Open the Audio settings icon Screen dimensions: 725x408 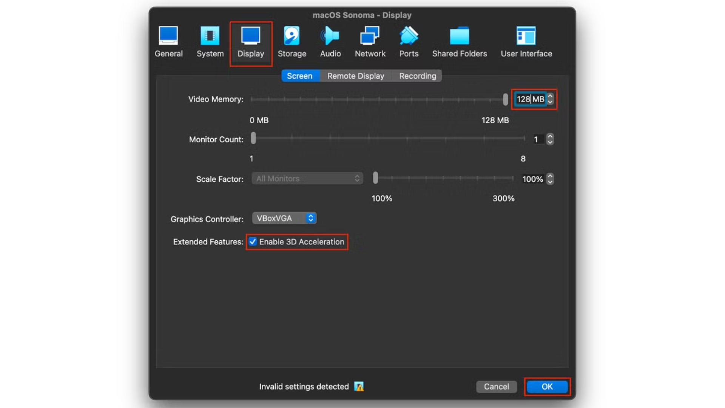[330, 36]
